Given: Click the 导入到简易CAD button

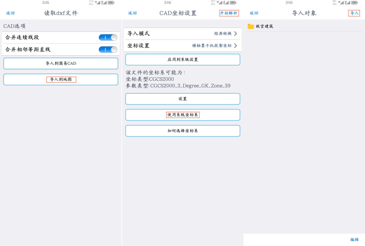Looking at the screenshot, I should pos(61,64).
